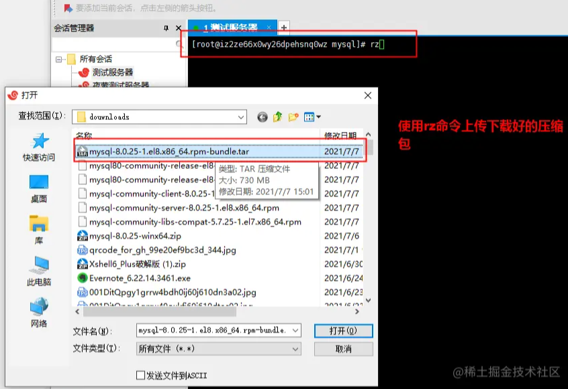Click the horizontal scrollbar left arrow

tap(77, 312)
